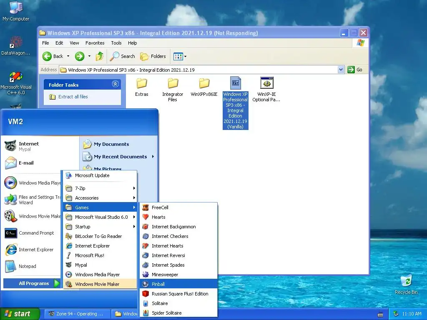The width and height of the screenshot is (427, 320).
Task: Open the Edit menu
Action: (59, 43)
